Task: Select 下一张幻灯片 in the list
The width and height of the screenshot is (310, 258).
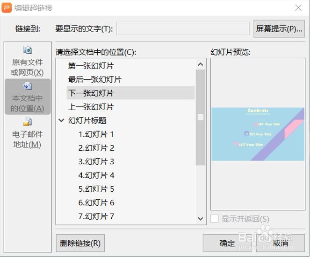Action: point(130,93)
